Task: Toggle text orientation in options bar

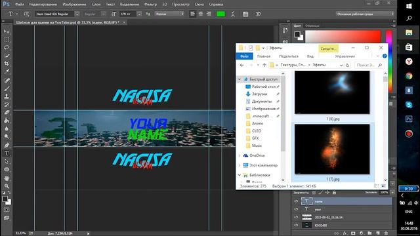Action: (26, 14)
